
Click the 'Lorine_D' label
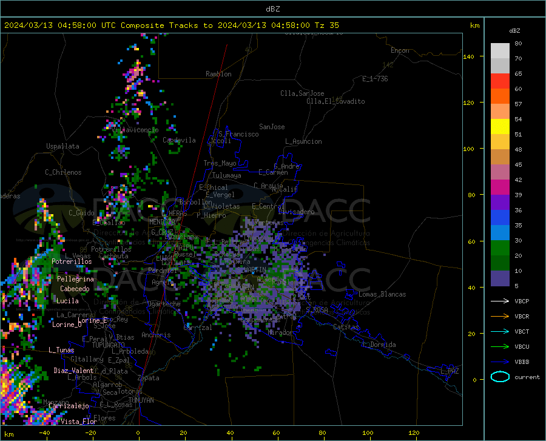[x=67, y=325]
